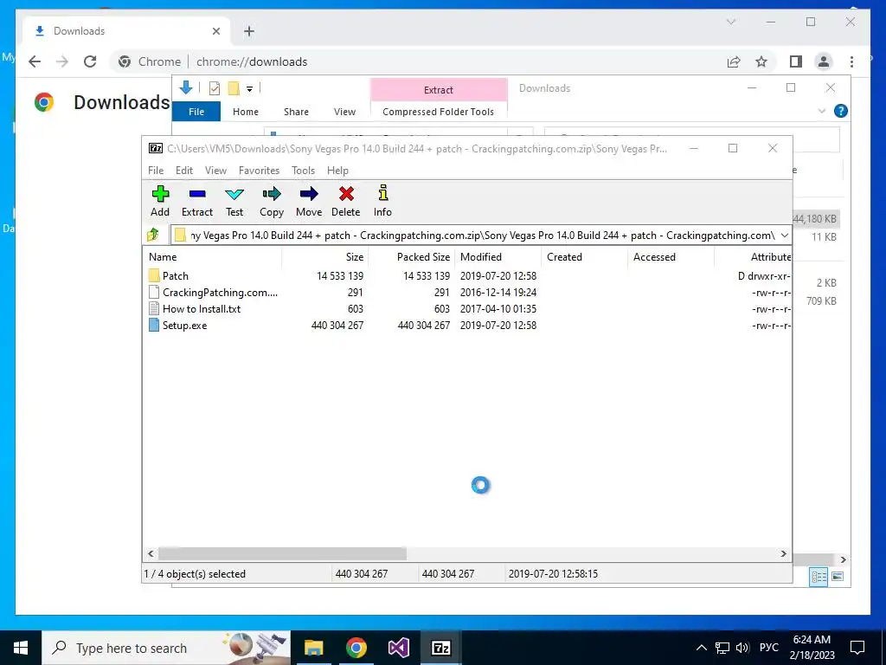886x665 pixels.
Task: Click the 7-Zip scrollbar right arrow
Action: tap(783, 553)
